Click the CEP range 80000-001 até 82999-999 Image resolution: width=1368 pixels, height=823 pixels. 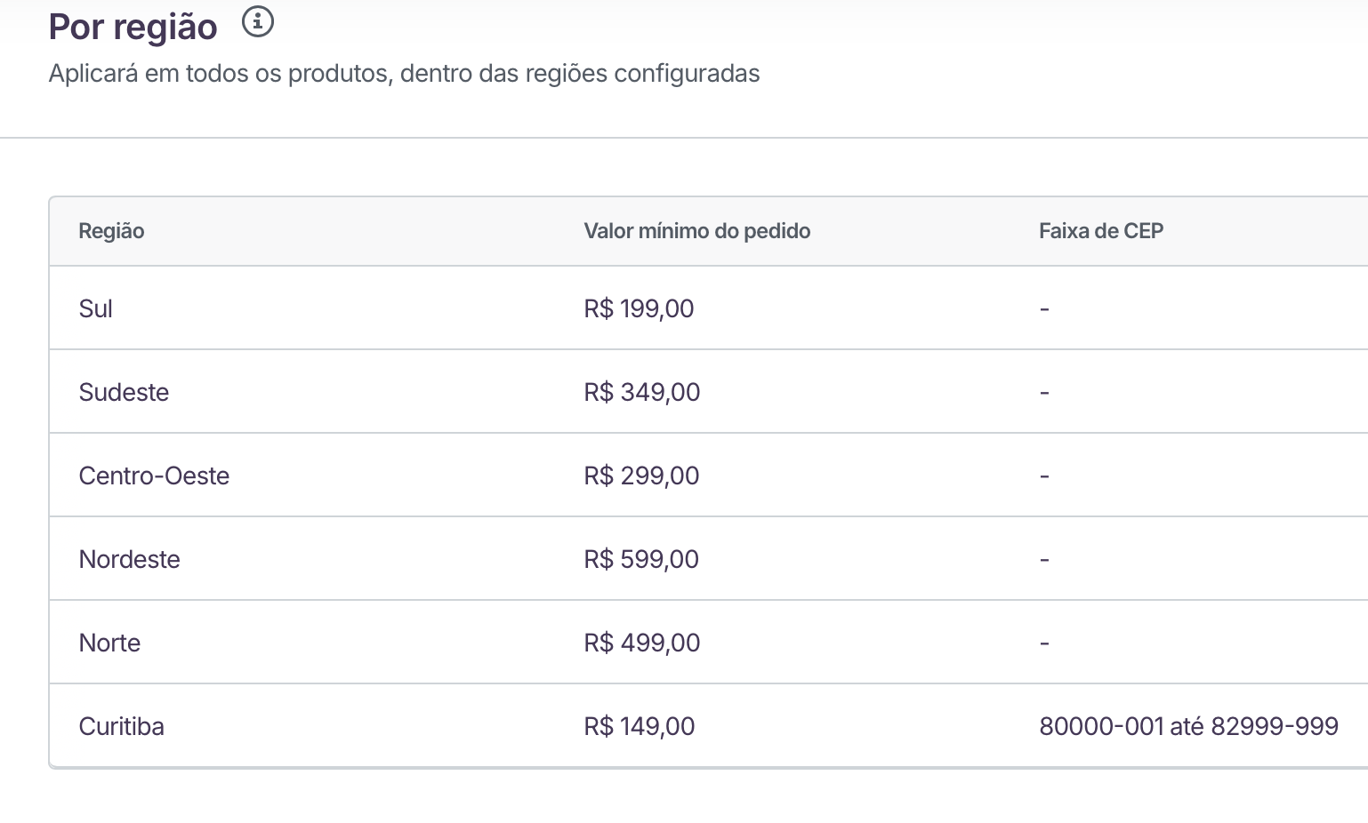[x=1188, y=726]
